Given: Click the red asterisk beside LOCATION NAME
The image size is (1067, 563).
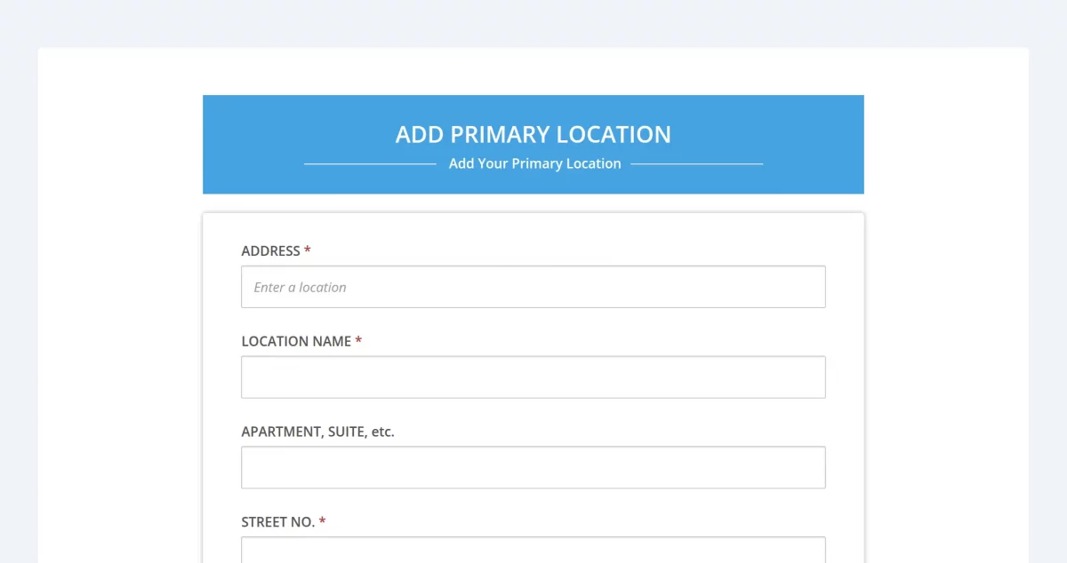Looking at the screenshot, I should click(x=358, y=341).
